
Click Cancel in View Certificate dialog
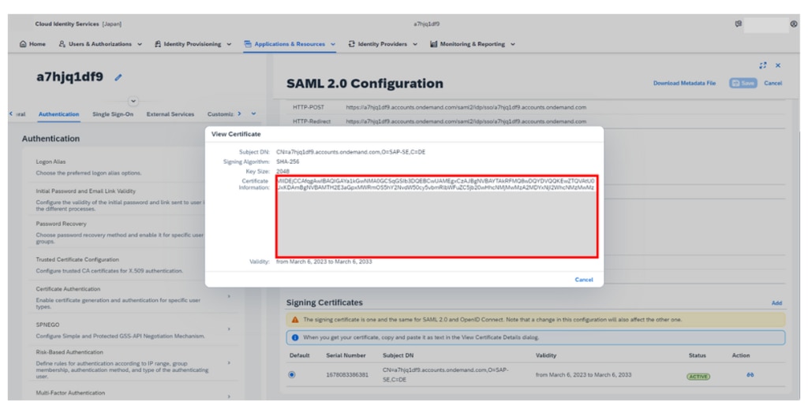(x=583, y=280)
